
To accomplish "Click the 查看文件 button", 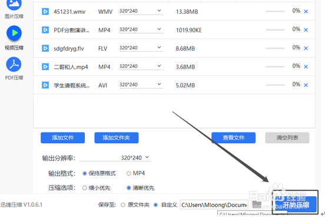I will pos(234,138).
